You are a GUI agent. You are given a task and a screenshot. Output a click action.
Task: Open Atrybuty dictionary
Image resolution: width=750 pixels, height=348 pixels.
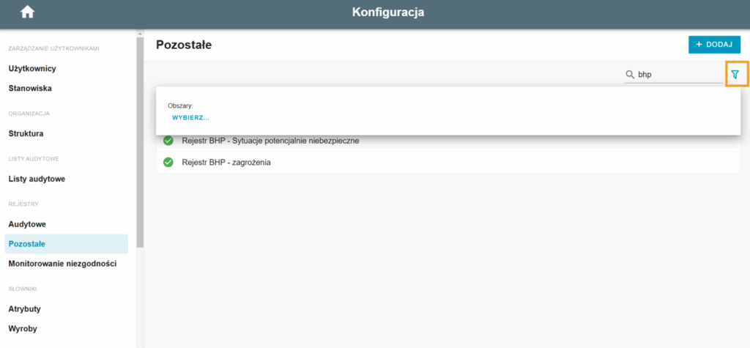pos(24,308)
